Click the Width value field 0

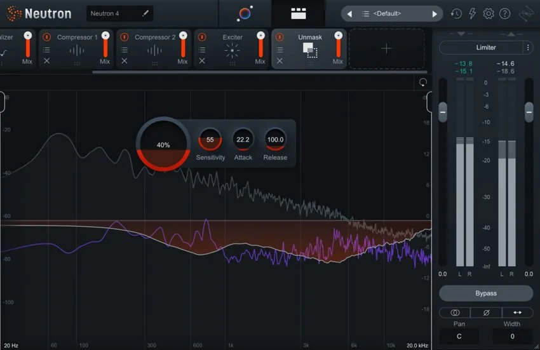click(x=513, y=336)
